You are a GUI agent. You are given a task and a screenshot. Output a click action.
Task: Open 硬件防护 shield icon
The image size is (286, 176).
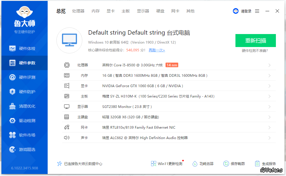coord(12,92)
